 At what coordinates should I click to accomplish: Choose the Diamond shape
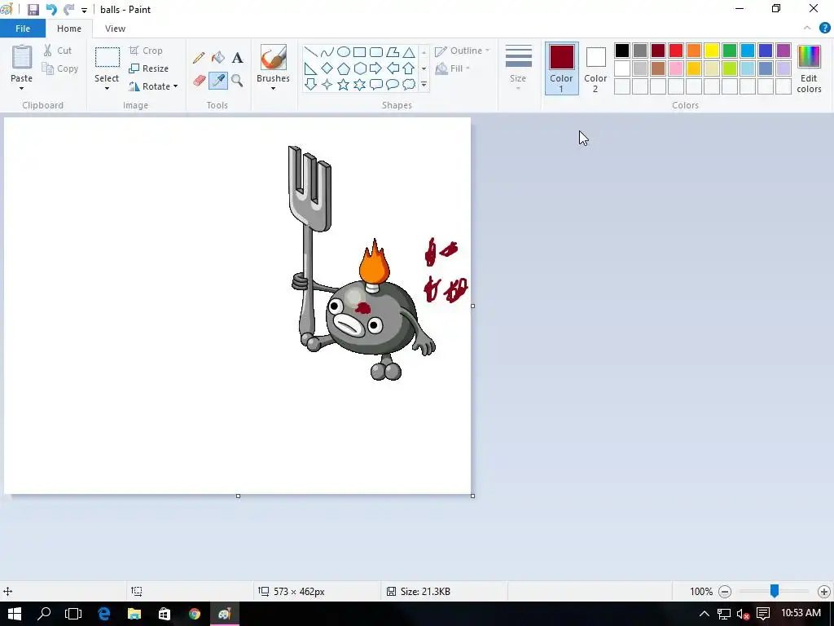[x=327, y=68]
